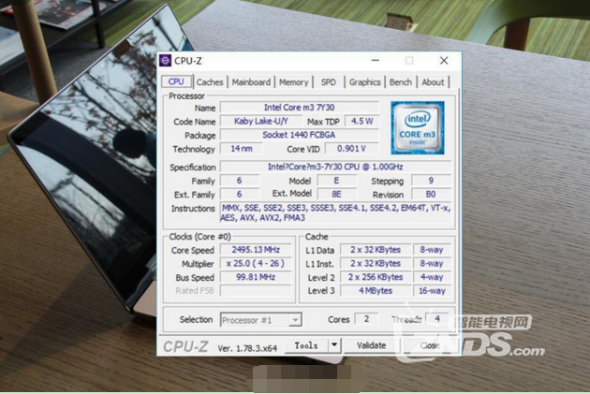Click the Level 2 value 2 x 256 KBytes

pos(376,277)
